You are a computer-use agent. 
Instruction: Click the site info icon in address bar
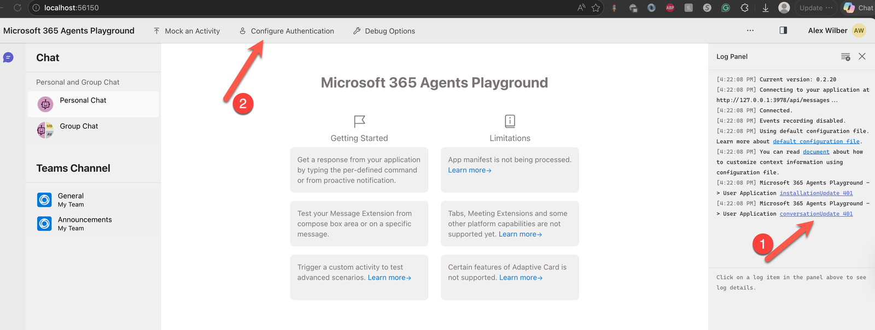click(36, 8)
